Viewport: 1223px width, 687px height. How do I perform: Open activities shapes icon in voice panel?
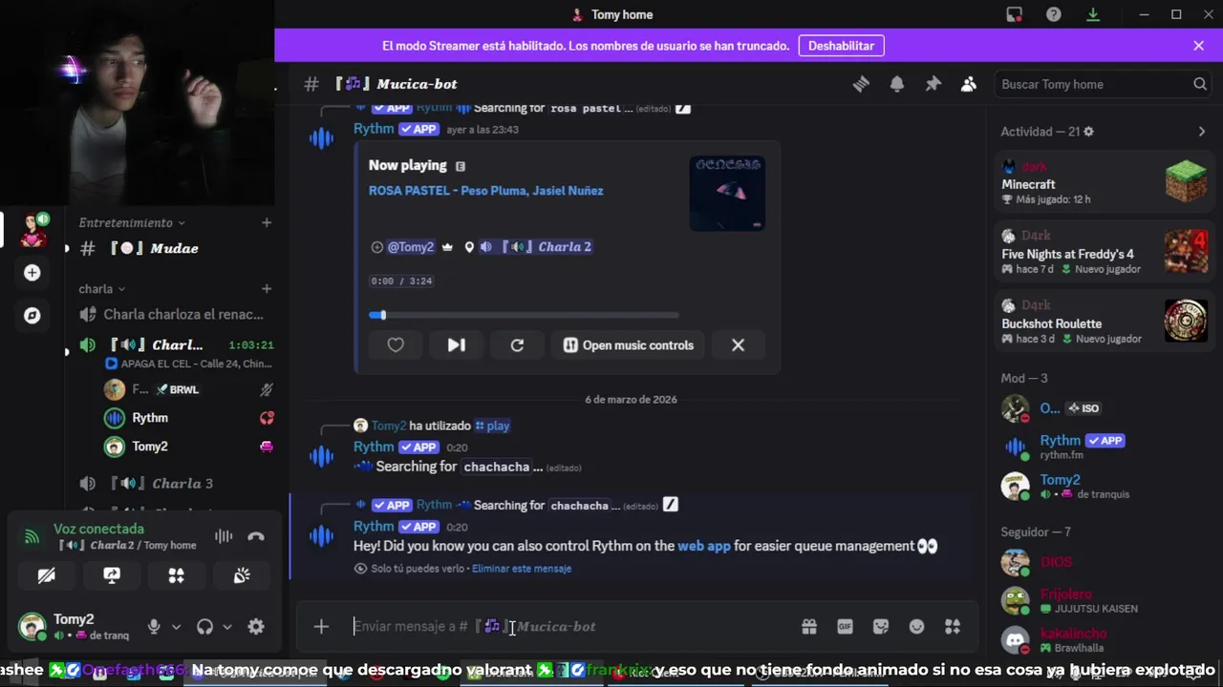click(176, 575)
